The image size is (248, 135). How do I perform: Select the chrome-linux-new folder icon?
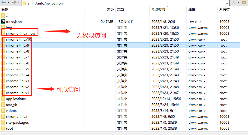(x=3, y=33)
